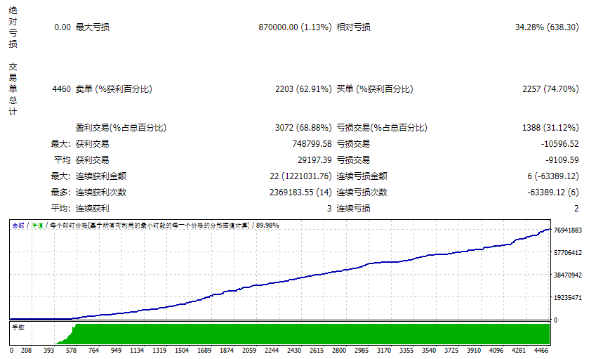This screenshot has height=359, width=596.
Task: Click the x-axis tick '3170'
Action: point(383,351)
